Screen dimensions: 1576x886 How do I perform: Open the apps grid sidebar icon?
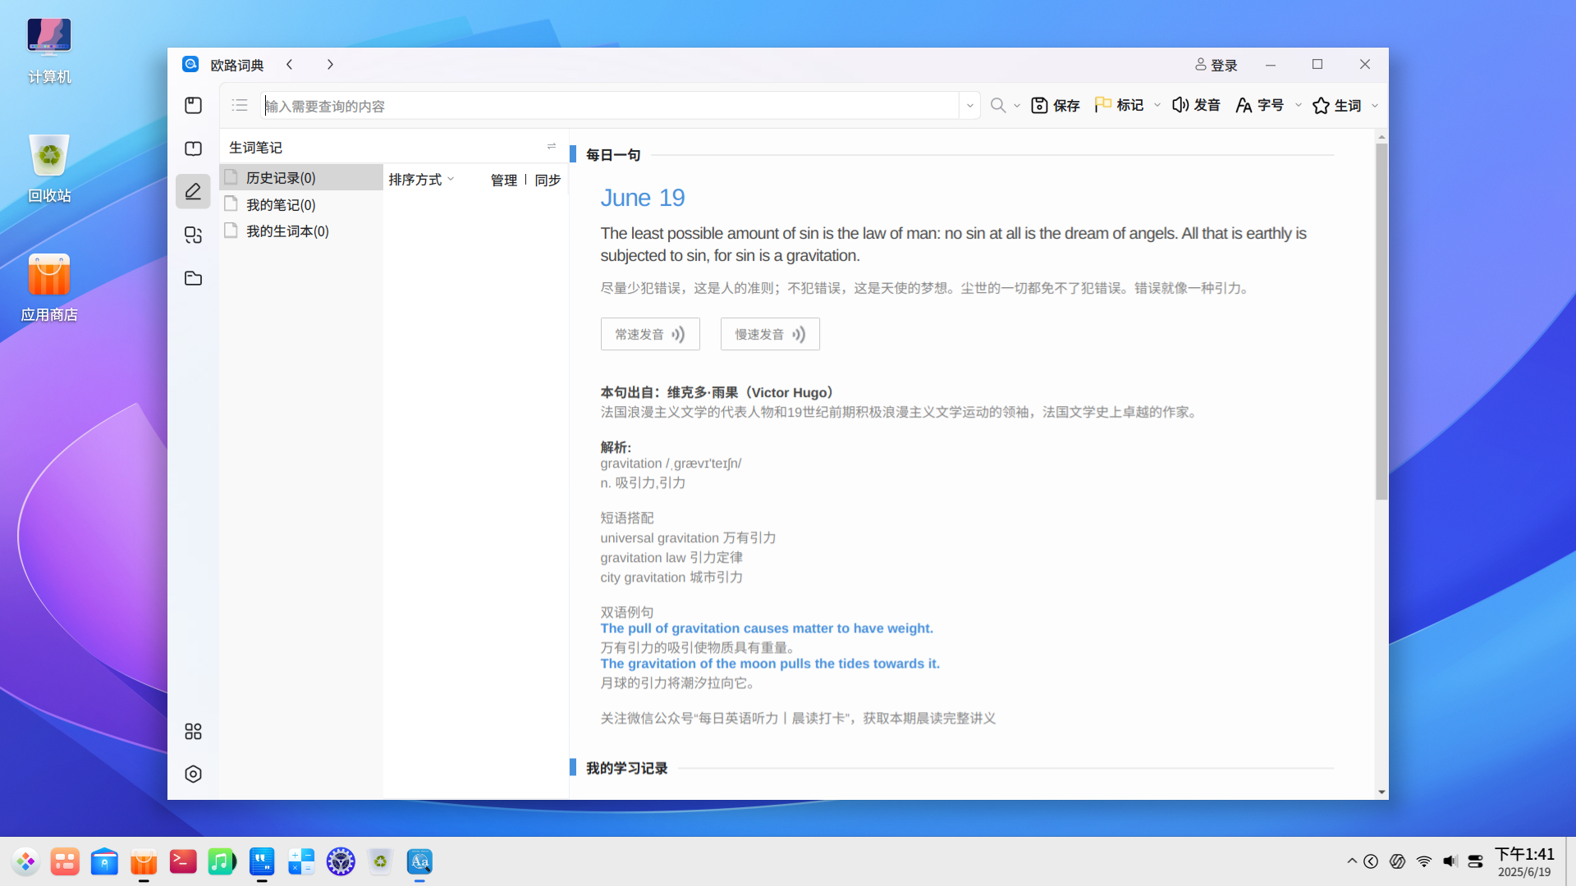tap(193, 731)
